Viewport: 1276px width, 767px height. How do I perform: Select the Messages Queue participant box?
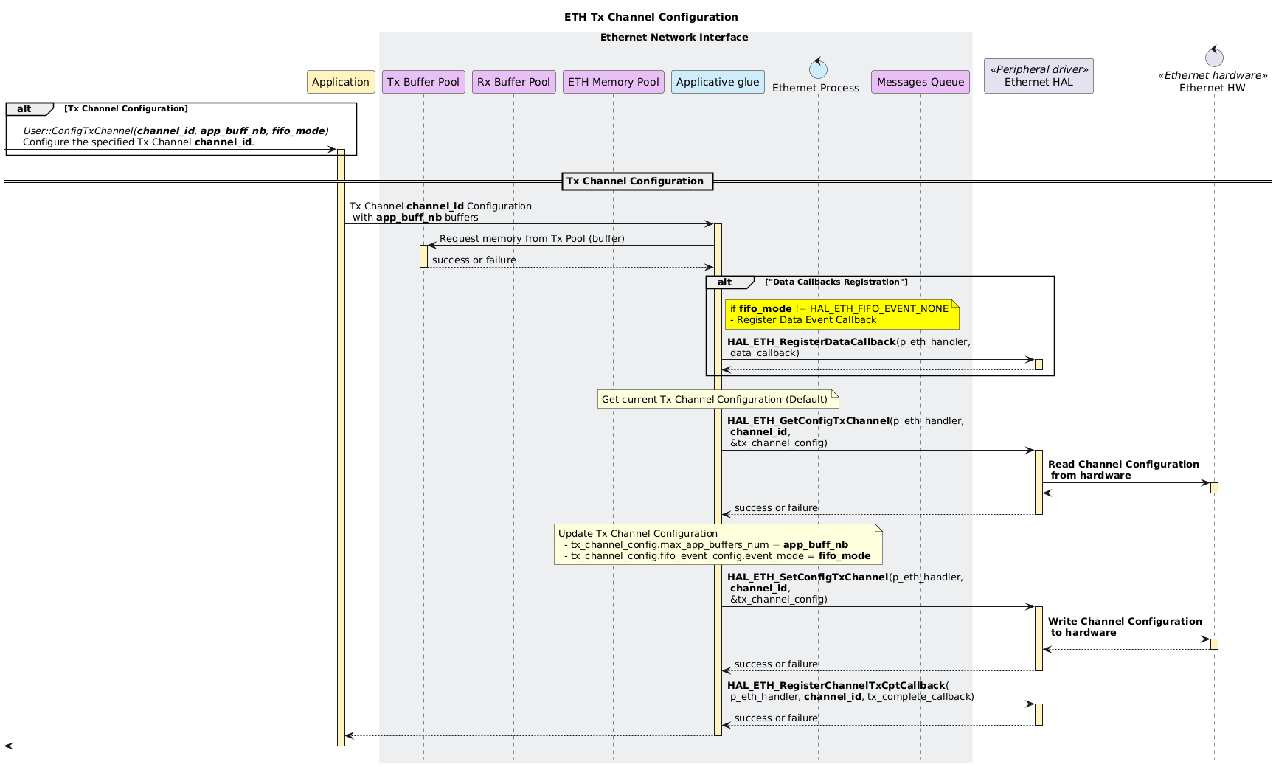[x=920, y=82]
